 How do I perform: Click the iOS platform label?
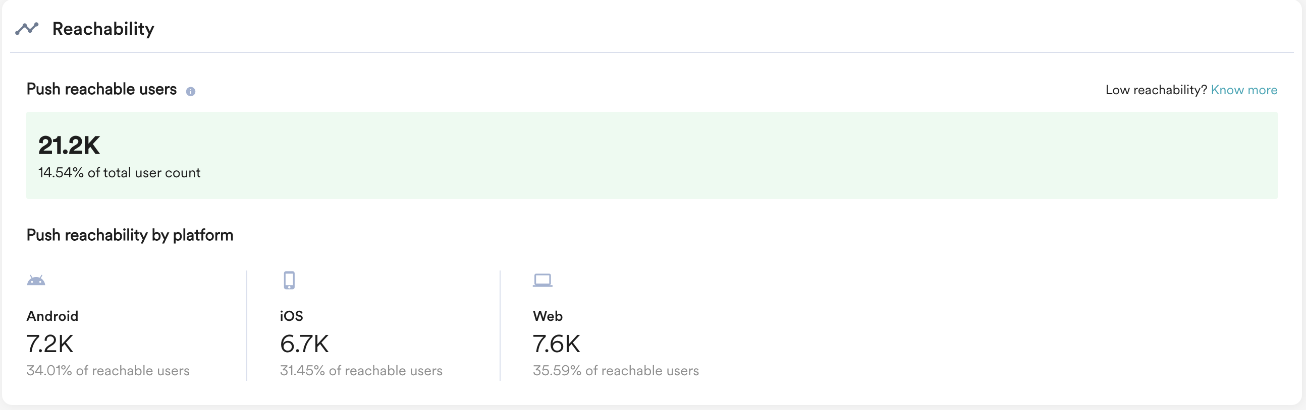pos(292,316)
